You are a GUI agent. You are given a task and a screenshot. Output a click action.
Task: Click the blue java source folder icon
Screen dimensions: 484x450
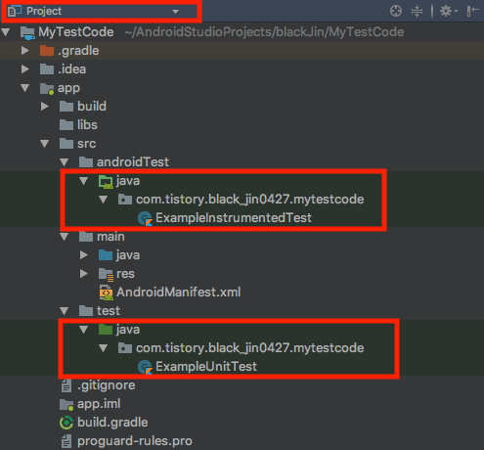pos(106,255)
